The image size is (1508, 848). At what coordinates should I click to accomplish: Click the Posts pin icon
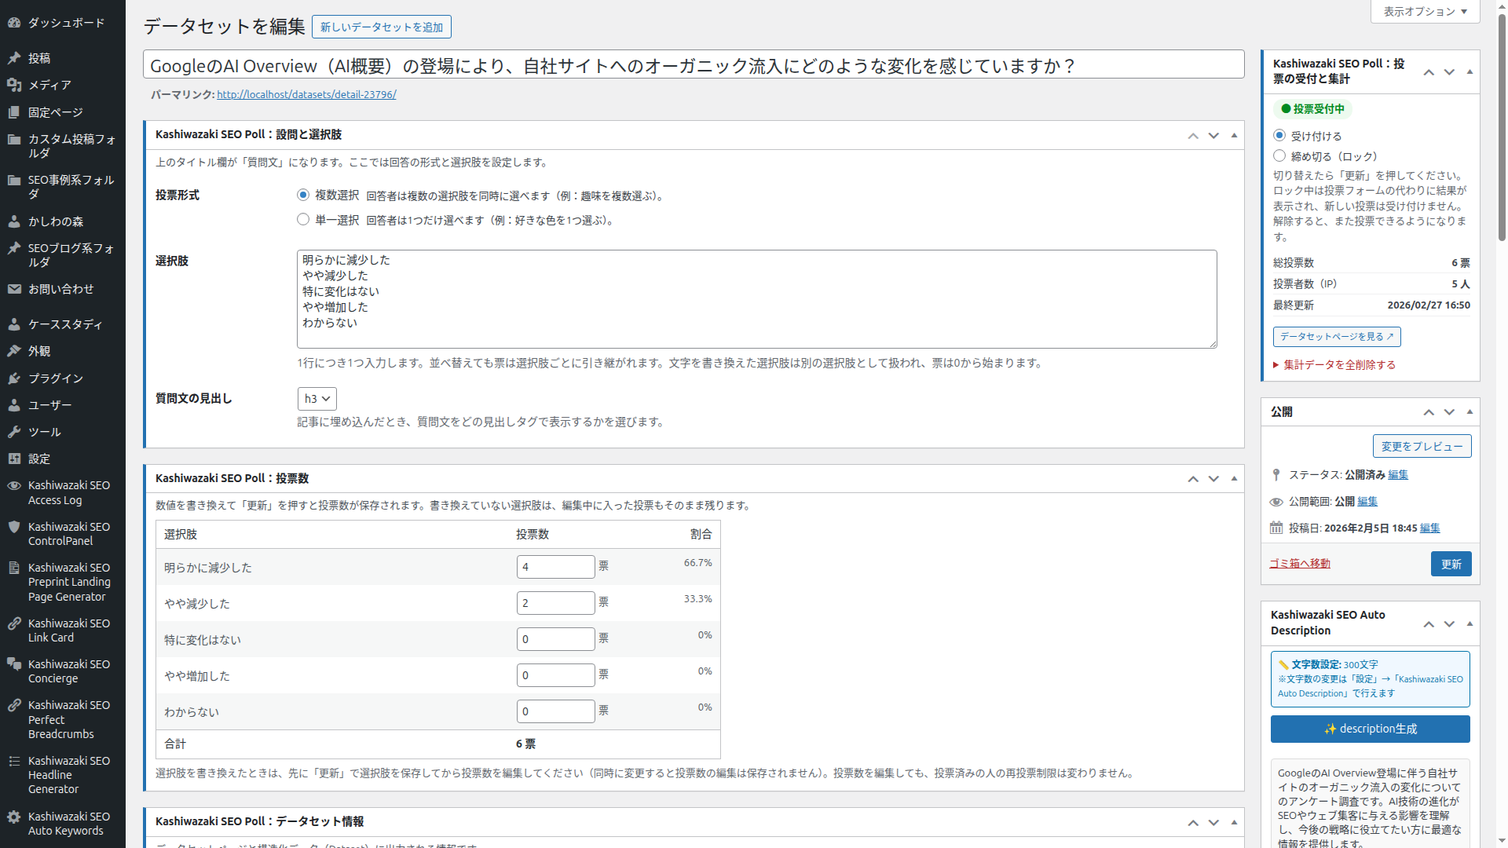tap(14, 58)
